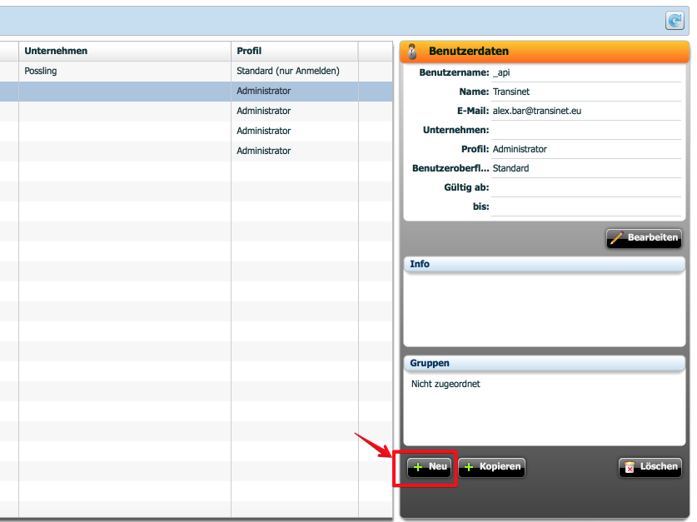Delete the user with Löschen button

650,467
